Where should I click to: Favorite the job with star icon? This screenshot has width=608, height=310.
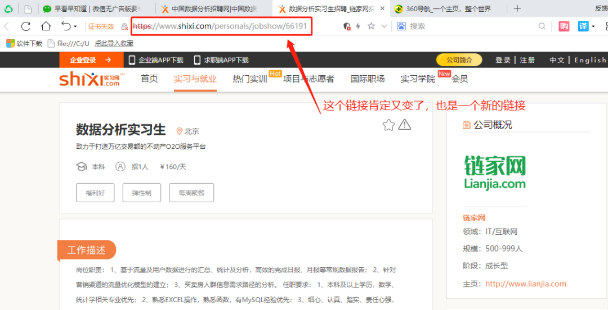(x=388, y=125)
